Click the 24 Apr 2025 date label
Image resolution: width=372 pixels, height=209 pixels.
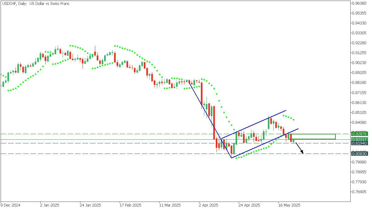click(x=249, y=205)
